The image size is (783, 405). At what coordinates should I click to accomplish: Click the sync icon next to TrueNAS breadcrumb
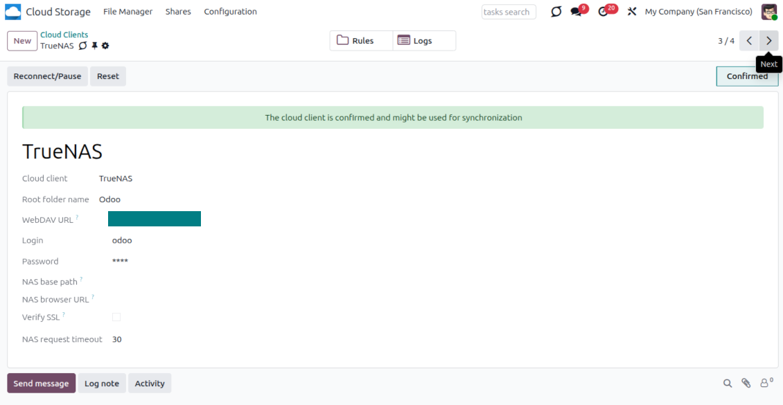point(83,46)
